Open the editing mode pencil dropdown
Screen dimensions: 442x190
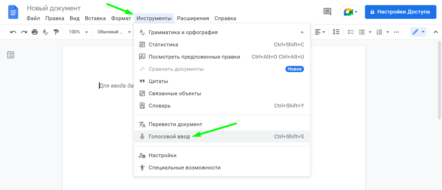click(x=419, y=32)
